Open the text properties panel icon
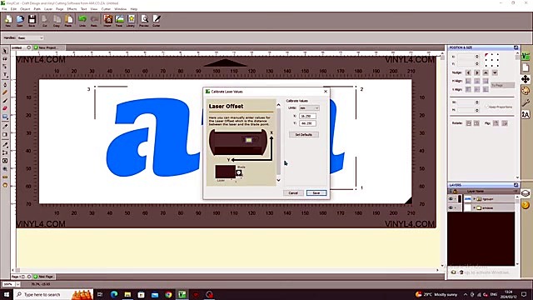The width and height of the screenshot is (533, 300). tap(526, 114)
